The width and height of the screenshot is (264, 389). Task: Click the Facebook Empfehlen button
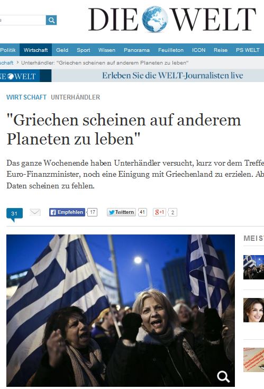[x=67, y=212]
